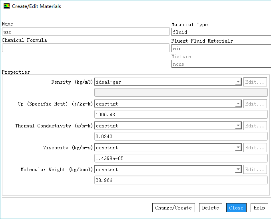Click the Viscosity value field 1.4399e-05

pos(181,158)
